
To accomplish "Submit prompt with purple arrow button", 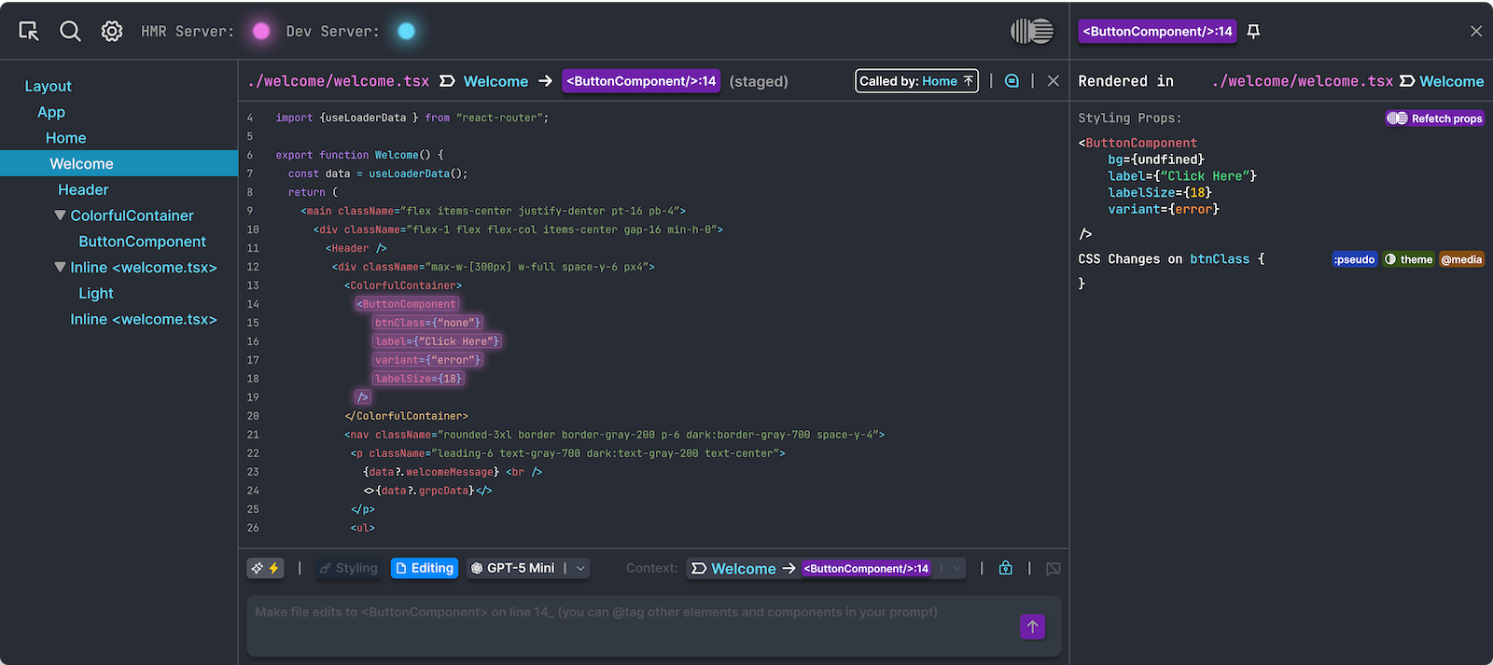I will 1032,627.
